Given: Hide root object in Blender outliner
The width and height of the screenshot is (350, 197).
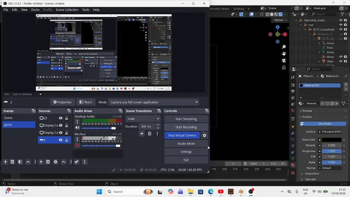Looking at the screenshot, I should coord(341,25).
